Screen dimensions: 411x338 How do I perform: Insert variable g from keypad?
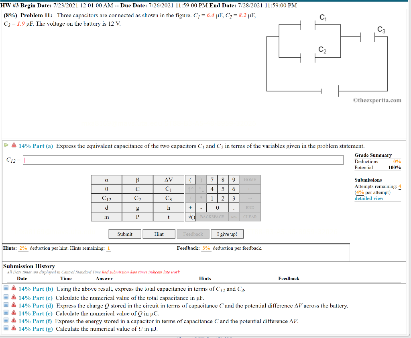tap(137, 208)
